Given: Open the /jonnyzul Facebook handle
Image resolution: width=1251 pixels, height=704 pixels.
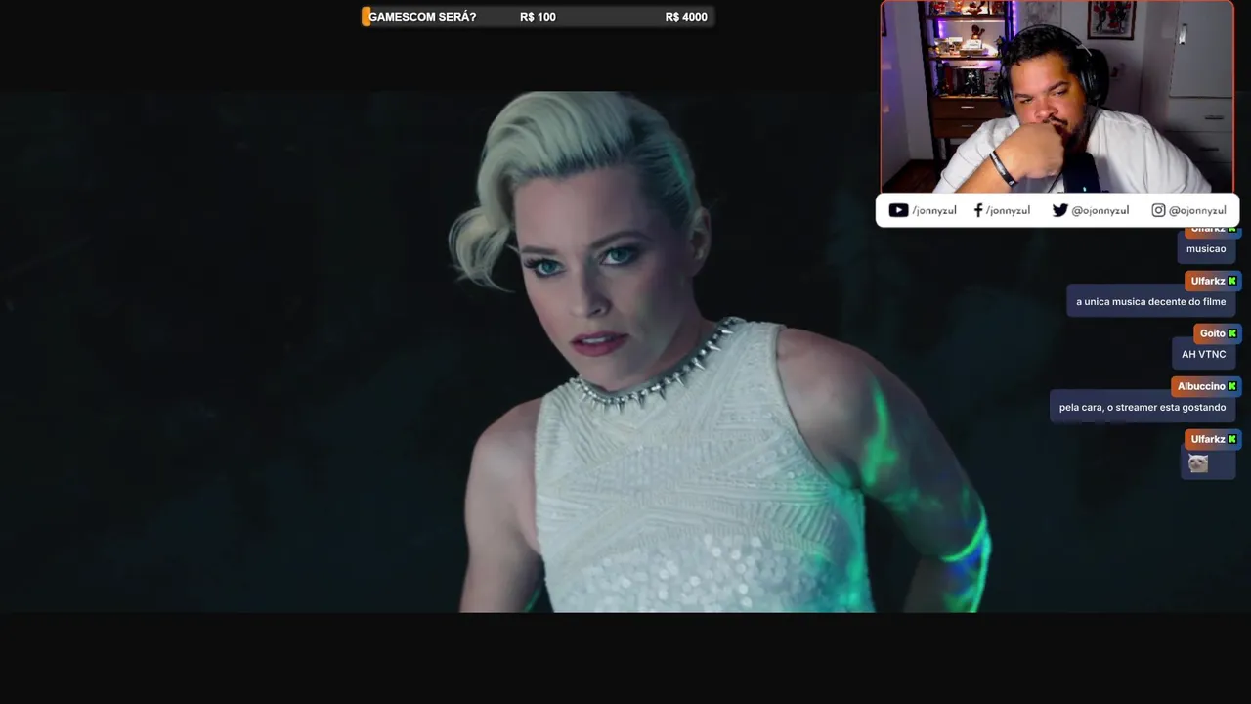Looking at the screenshot, I should point(1008,210).
